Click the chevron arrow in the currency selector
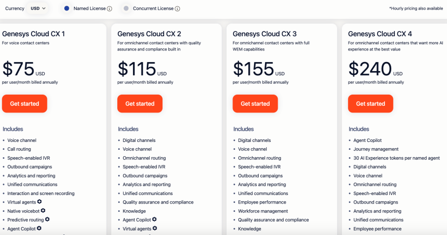This screenshot has height=235, width=447. [x=44, y=8]
